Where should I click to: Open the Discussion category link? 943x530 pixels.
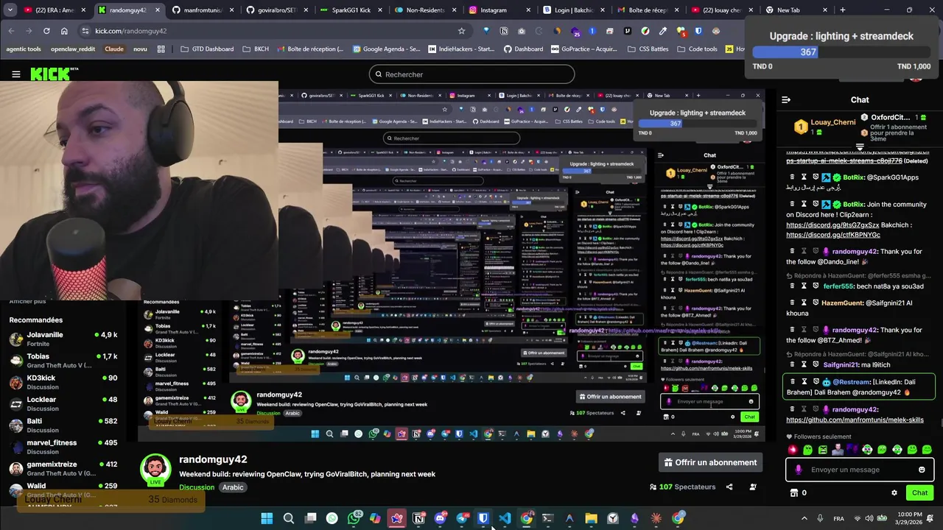197,487
